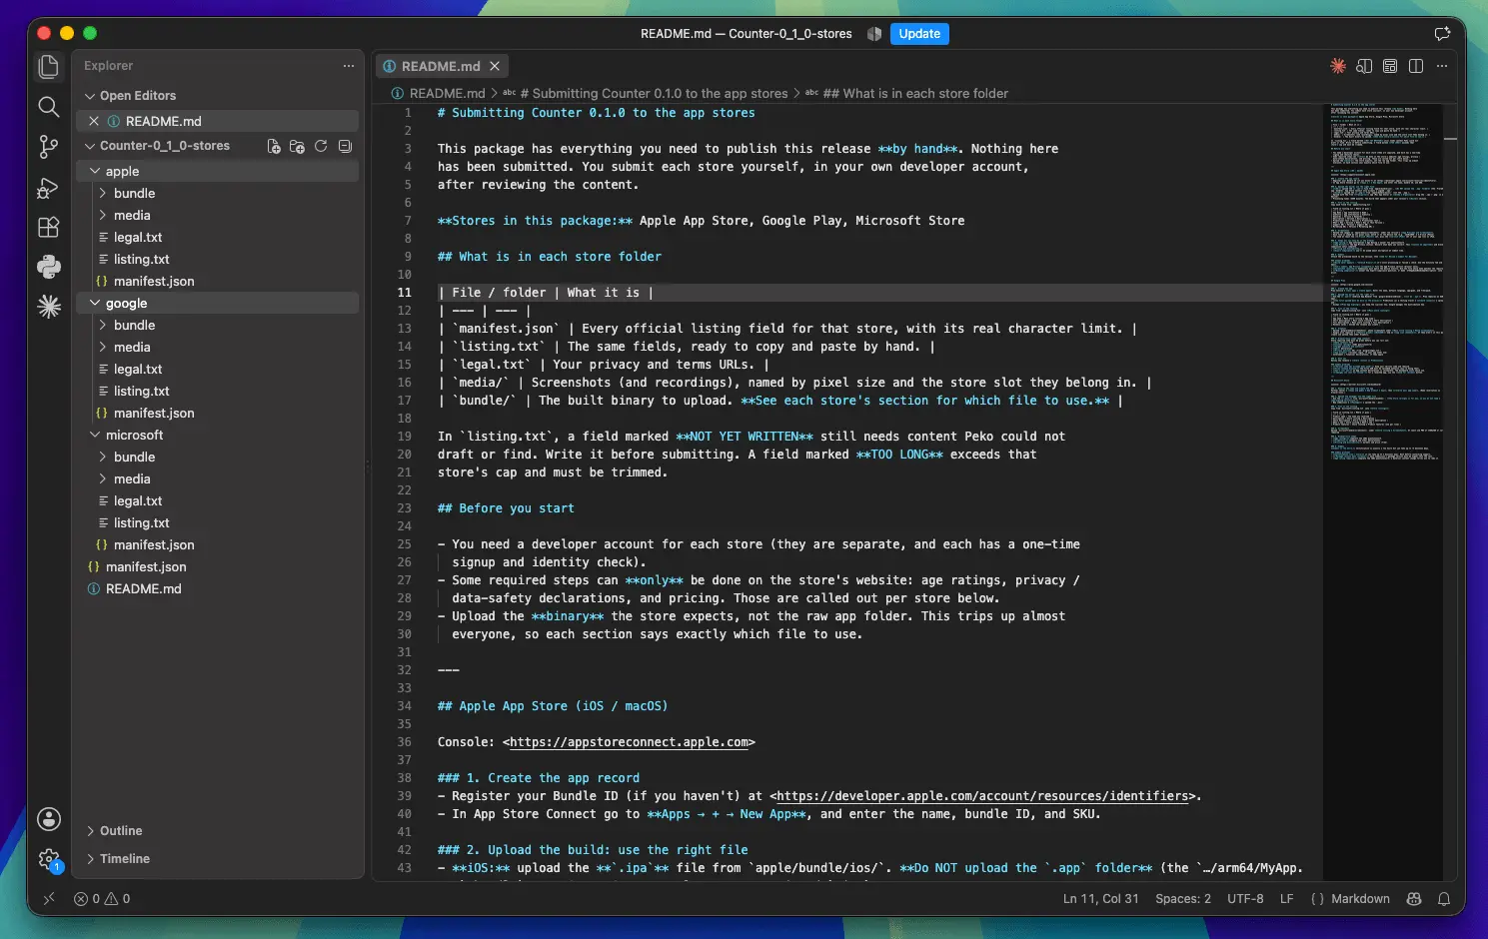Image resolution: width=1488 pixels, height=939 pixels.
Task: Expand the media folder under apple
Action: point(103,216)
